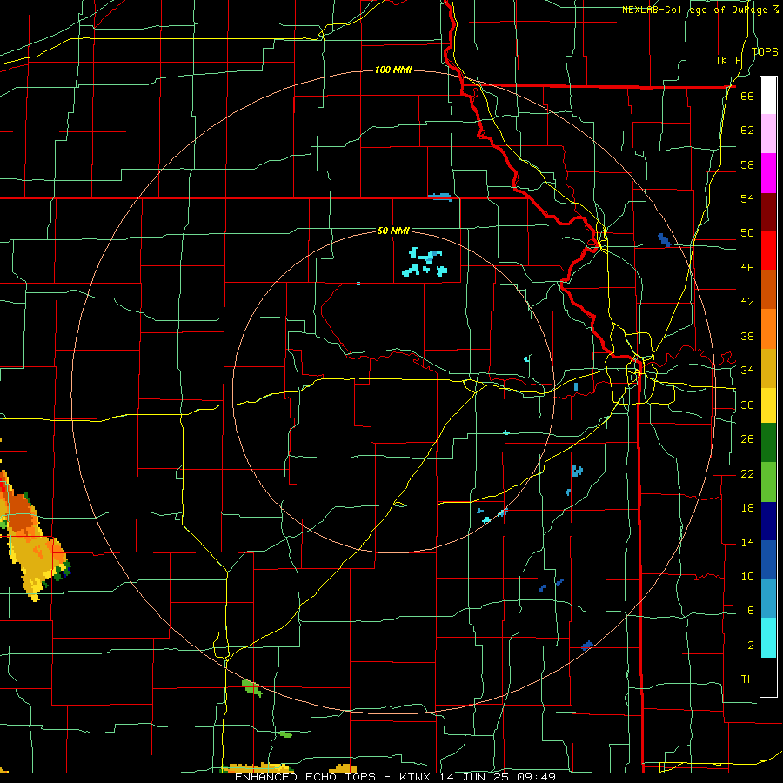Click the gold 34 kft legend swatch

tap(768, 368)
